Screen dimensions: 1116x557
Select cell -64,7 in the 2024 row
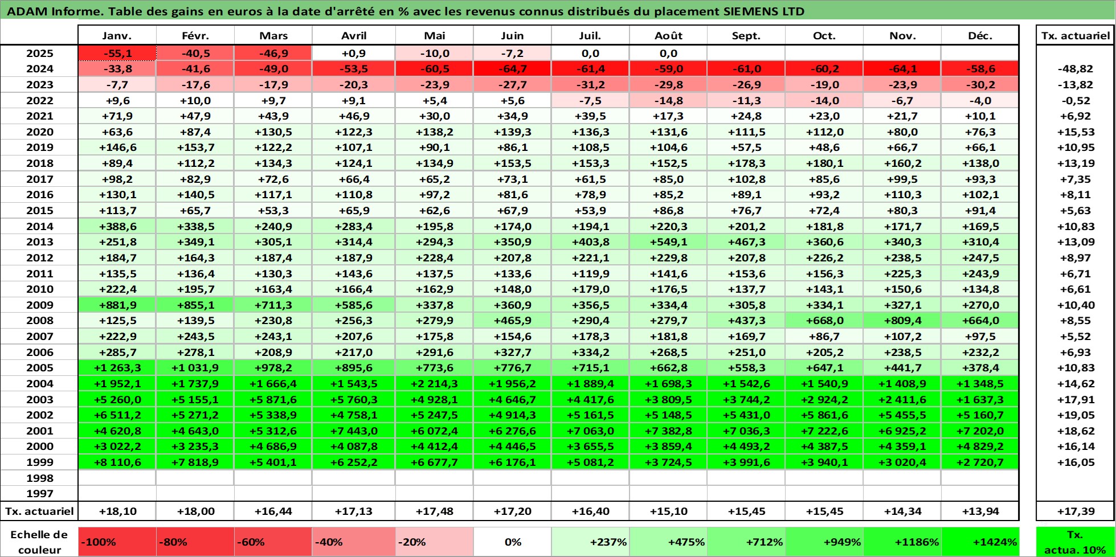pyautogui.click(x=512, y=69)
